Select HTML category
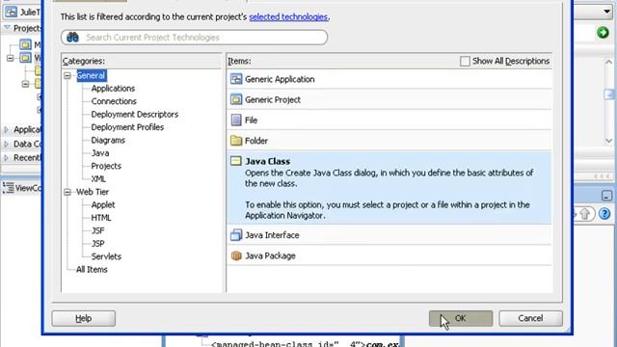 click(x=101, y=218)
